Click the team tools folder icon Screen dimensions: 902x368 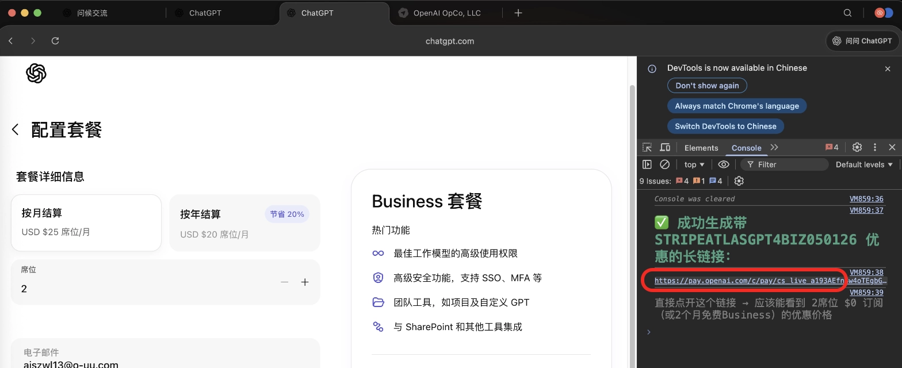point(378,302)
